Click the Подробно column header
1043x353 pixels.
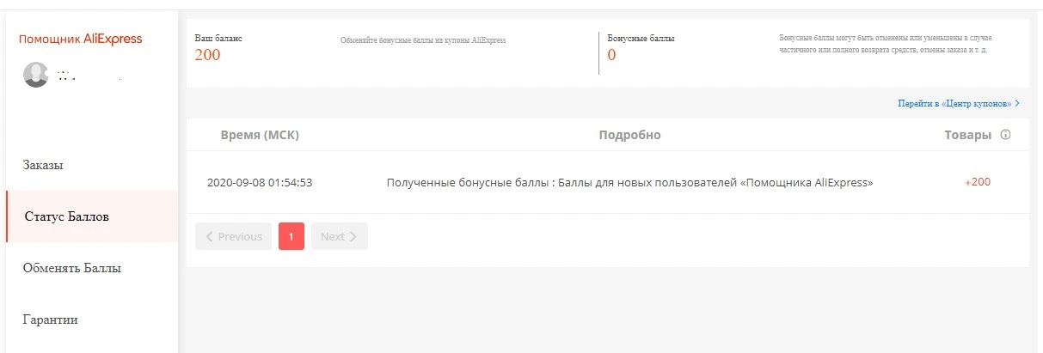click(629, 135)
